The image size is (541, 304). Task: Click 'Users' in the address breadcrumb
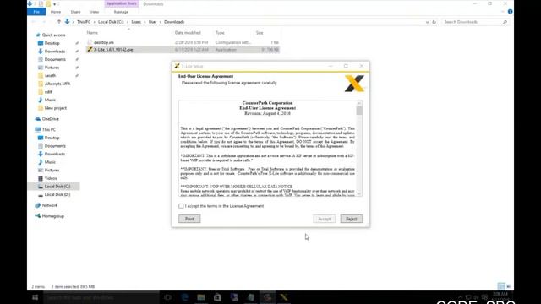[x=136, y=22]
